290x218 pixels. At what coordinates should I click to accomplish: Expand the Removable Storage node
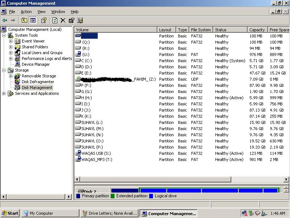point(11,76)
